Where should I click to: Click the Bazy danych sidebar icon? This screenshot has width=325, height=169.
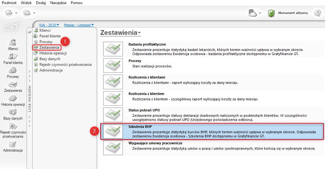coord(13,112)
